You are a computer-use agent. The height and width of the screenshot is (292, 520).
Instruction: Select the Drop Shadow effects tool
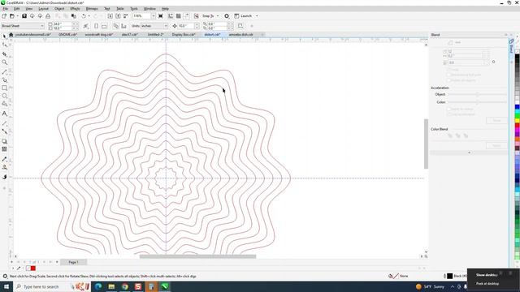[x=4, y=141]
